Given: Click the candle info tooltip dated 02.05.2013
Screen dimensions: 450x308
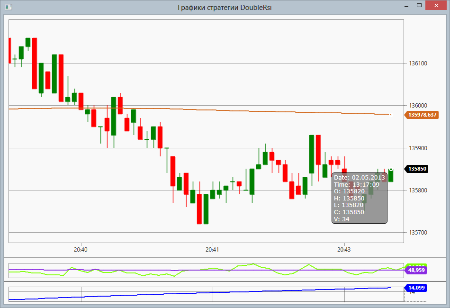Looking at the screenshot, I should point(360,198).
